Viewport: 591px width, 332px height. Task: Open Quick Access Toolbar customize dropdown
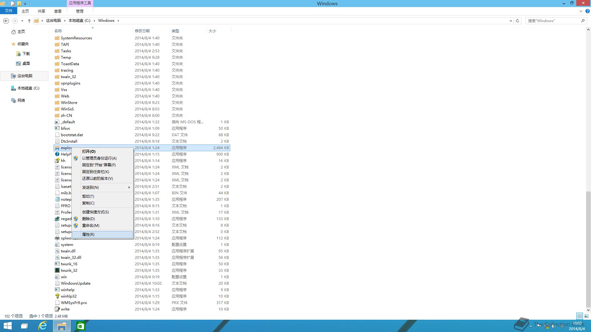coord(25,4)
